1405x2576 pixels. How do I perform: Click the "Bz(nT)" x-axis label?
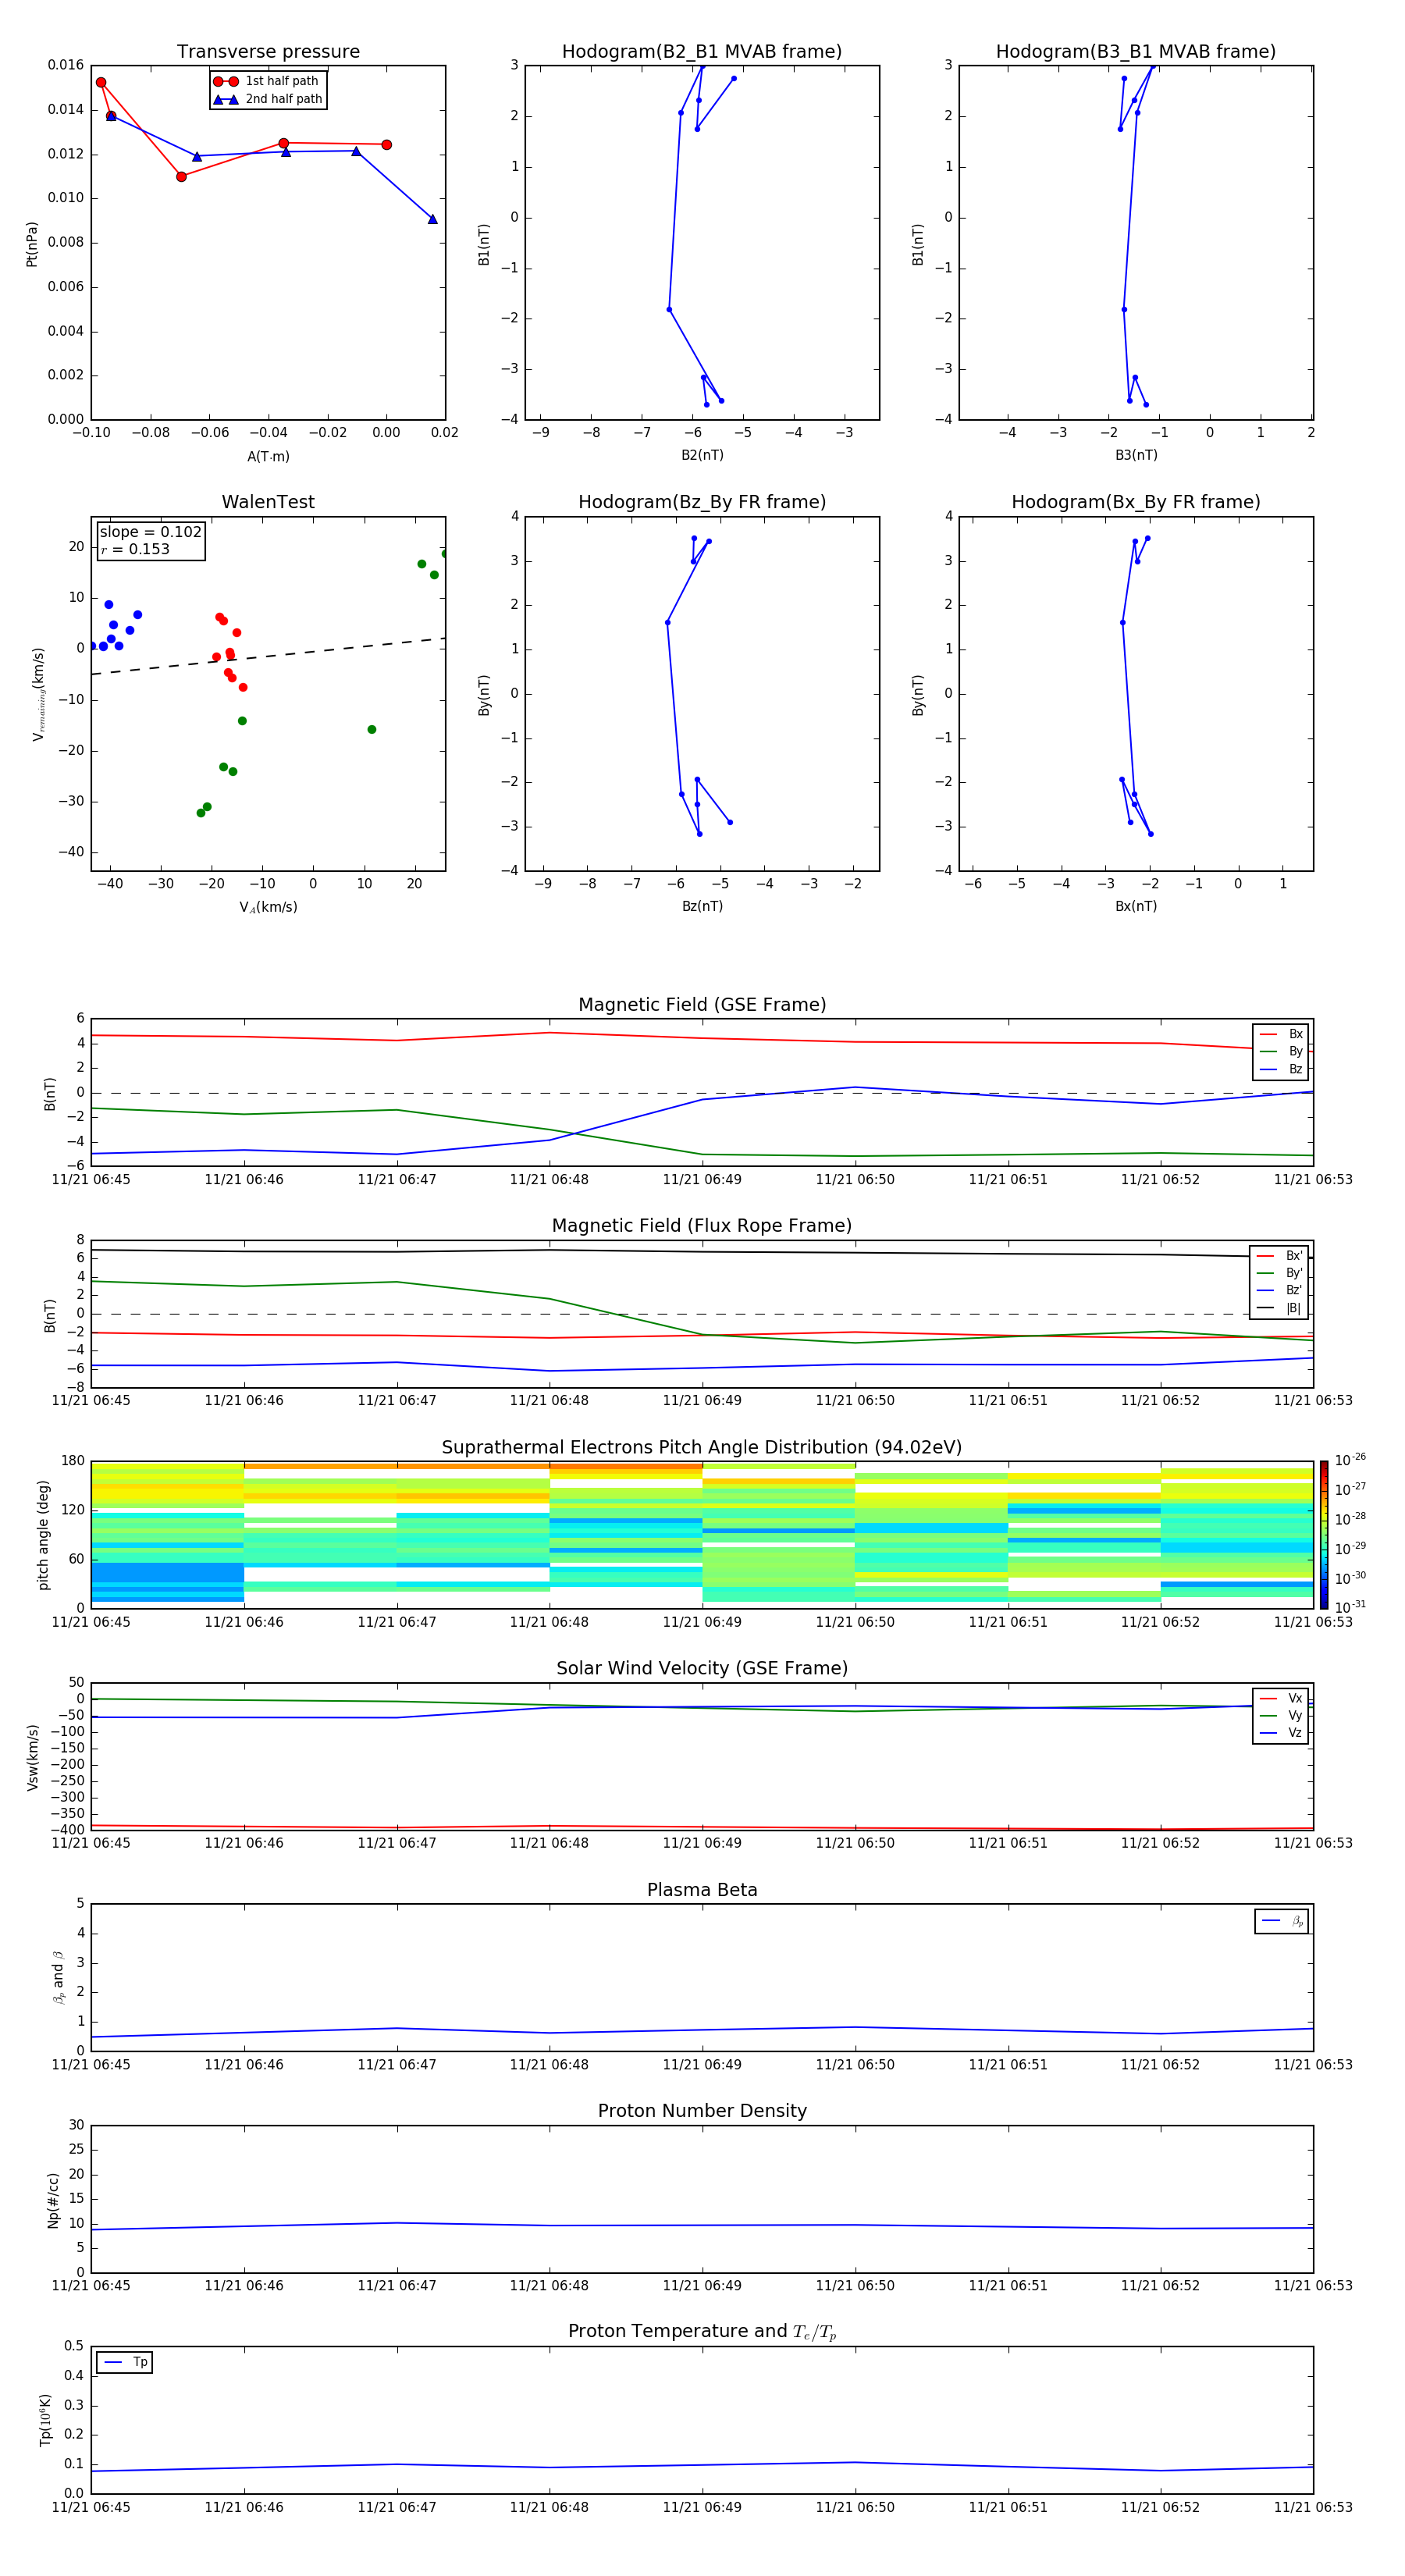[x=702, y=907]
